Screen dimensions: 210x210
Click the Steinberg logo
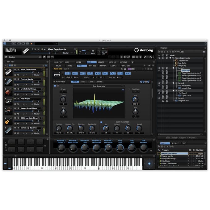pyautogui.click(x=144, y=50)
